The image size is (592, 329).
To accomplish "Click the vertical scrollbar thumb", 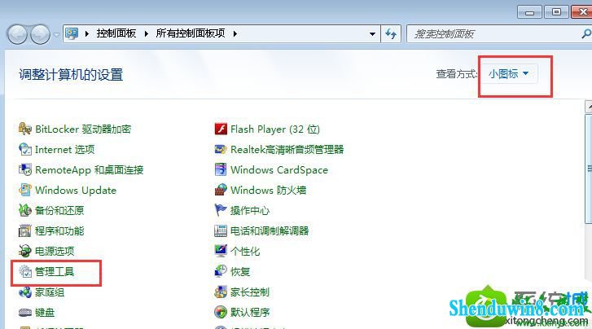I will pyautogui.click(x=588, y=169).
